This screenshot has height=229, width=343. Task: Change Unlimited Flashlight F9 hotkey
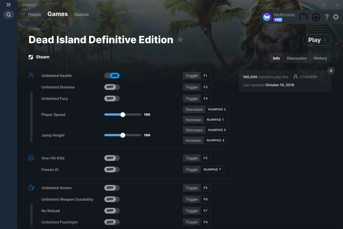coord(206,222)
